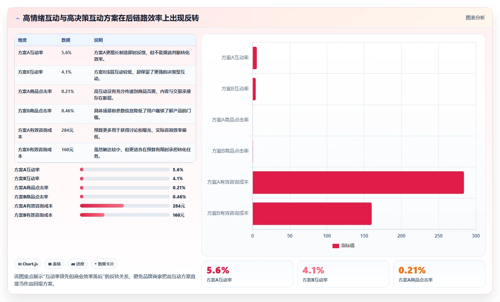
Task: Click the lightning icon beside the title
Action: (17, 18)
